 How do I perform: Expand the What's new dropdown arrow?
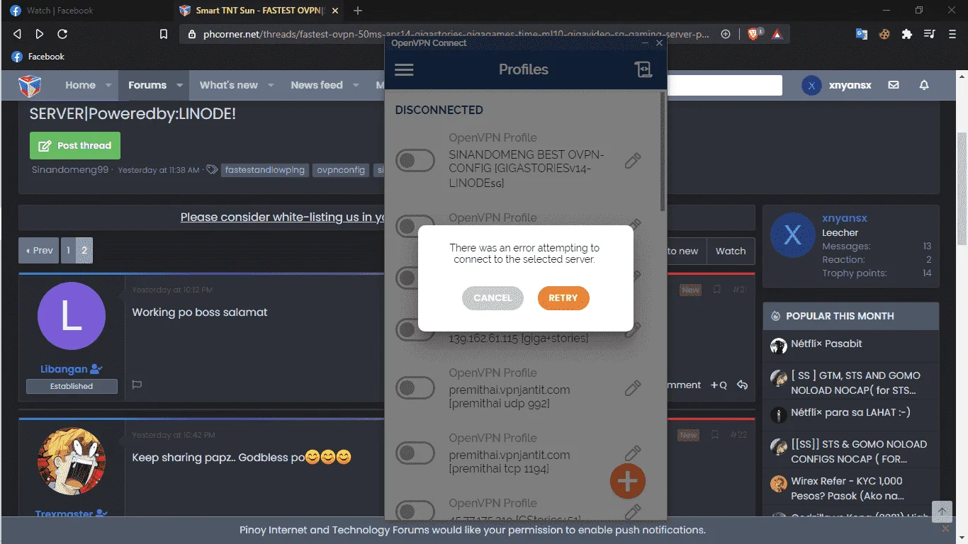271,85
